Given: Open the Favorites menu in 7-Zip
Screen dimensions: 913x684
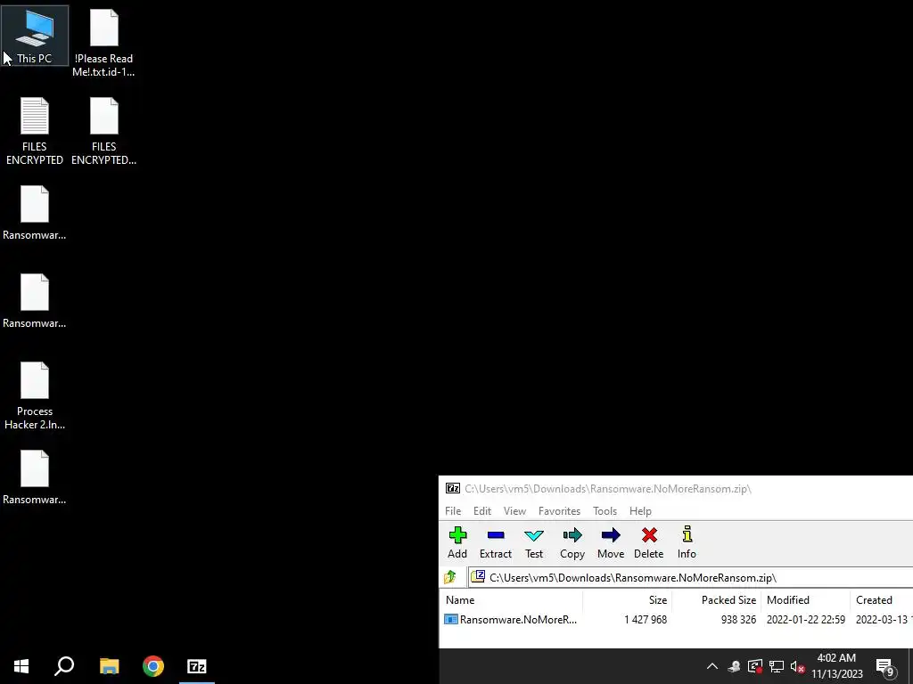Looking at the screenshot, I should 560,510.
